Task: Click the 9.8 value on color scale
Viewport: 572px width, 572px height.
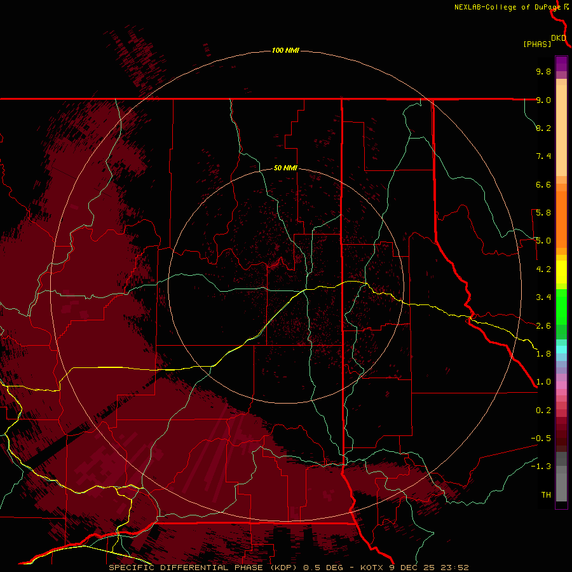Action: point(543,71)
